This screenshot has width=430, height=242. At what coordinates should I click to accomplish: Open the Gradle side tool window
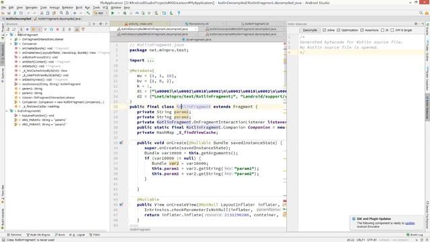pyautogui.click(x=427, y=30)
